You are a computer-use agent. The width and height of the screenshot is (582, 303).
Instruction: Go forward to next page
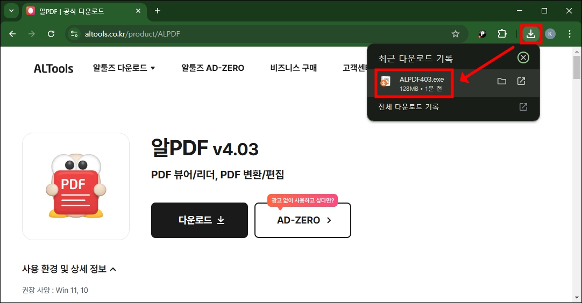pos(32,34)
